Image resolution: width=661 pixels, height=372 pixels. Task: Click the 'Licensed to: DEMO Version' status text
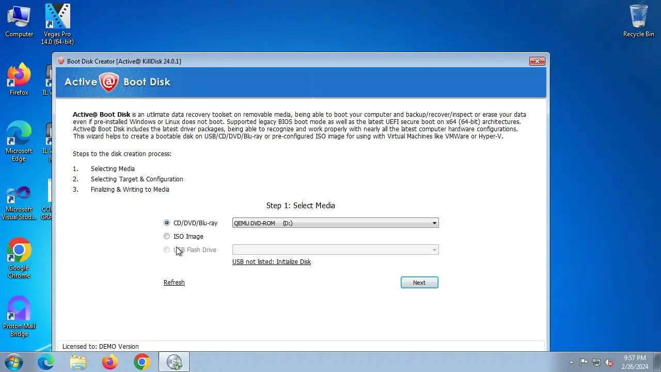[x=101, y=347]
